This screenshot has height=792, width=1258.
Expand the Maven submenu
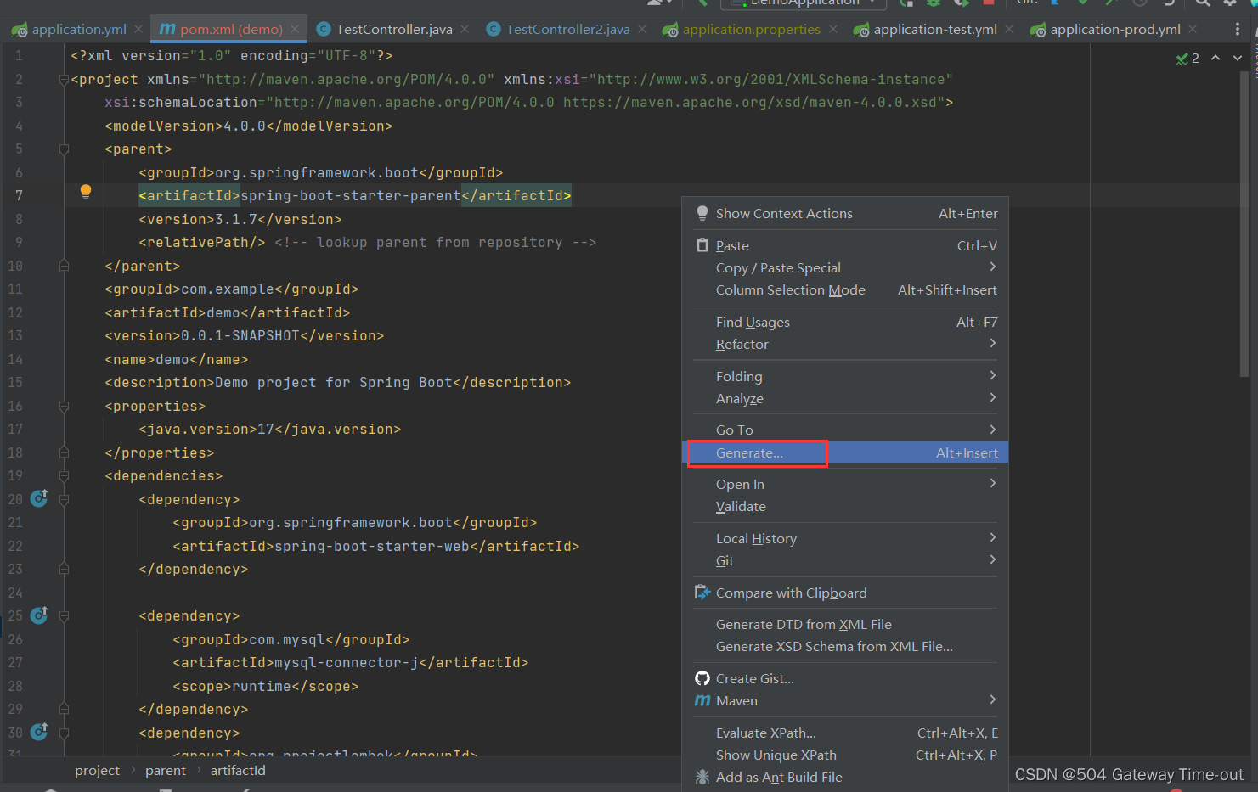click(845, 701)
